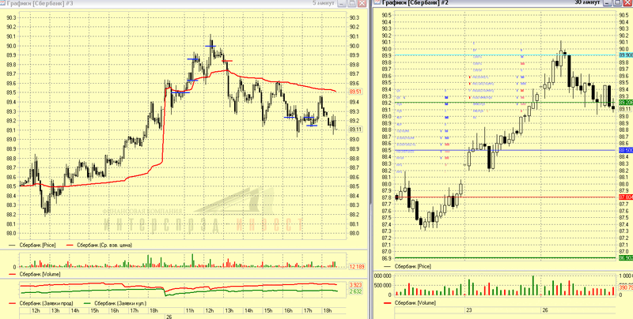Select the red trade marker near 89.8
The height and width of the screenshot is (319, 633).
[x=227, y=61]
